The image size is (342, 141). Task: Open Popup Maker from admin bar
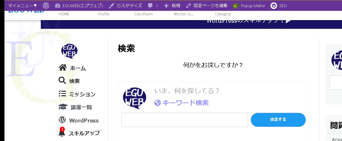[x=249, y=6]
